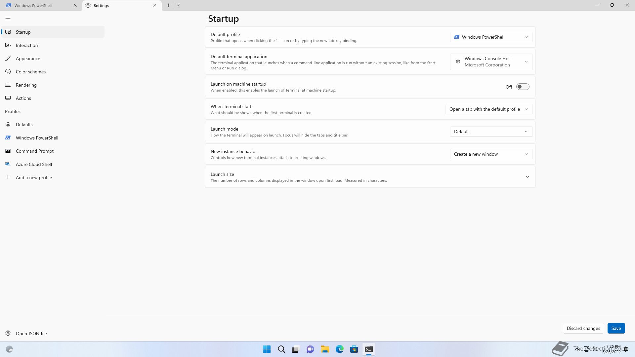Open the Default profile dropdown
Viewport: 635px width, 357px height.
click(x=491, y=37)
